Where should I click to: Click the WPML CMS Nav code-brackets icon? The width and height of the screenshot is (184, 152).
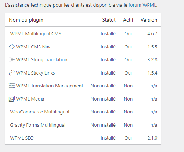pyautogui.click(x=12, y=47)
